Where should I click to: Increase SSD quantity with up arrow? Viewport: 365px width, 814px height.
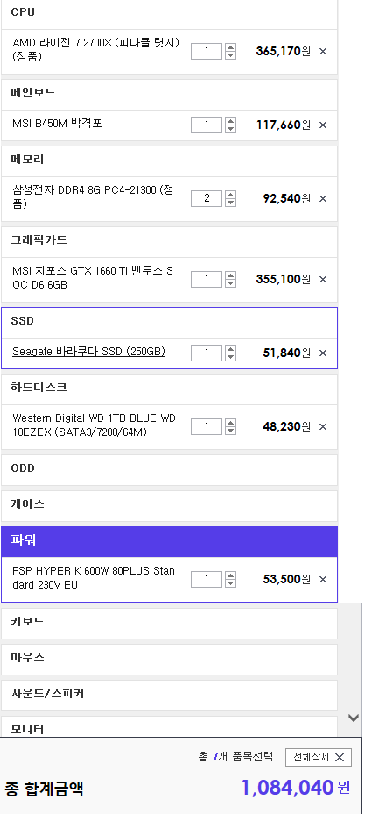point(231,349)
